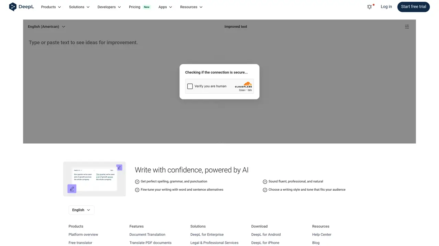Viewport: 439px width, 246px height.
Task: Click Fine-tune your writing text
Action: [x=182, y=190]
